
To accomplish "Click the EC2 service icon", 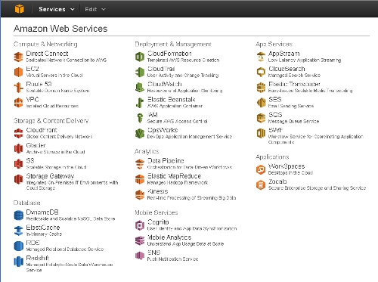I will tap(18, 72).
